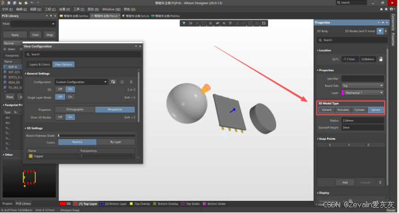399x213 pixels.
Task: Select Cylinder 3D model type
Action: pos(359,110)
